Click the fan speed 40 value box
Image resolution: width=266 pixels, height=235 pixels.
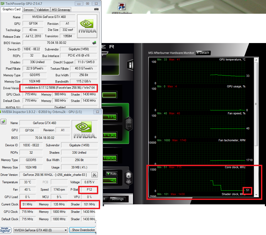[x=110, y=180]
